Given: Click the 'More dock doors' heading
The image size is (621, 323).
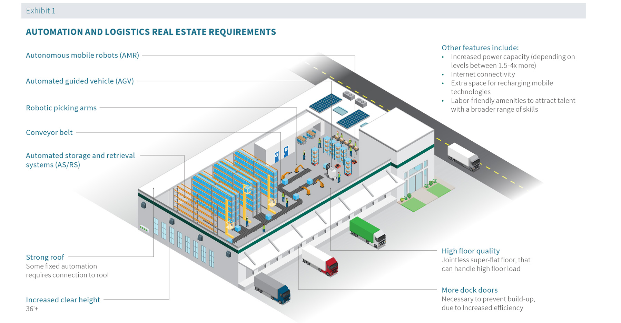Looking at the screenshot, I should 470,290.
